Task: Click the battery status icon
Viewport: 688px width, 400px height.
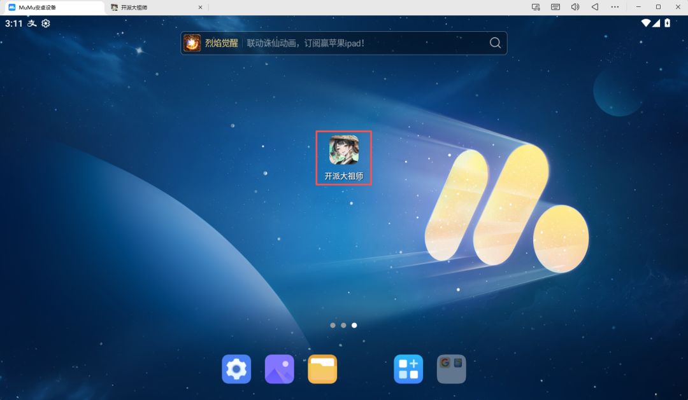Action: [x=667, y=23]
